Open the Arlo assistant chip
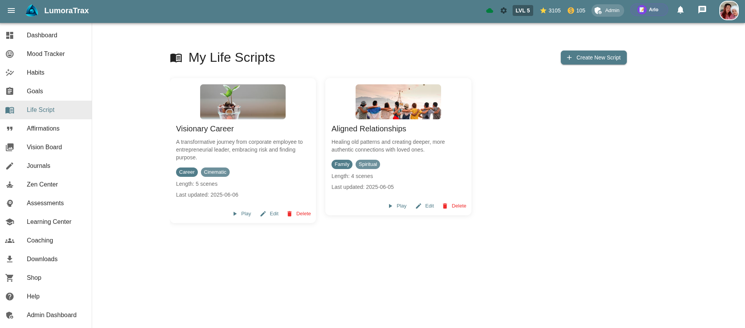Image resolution: width=745 pixels, height=328 pixels. tap(649, 10)
